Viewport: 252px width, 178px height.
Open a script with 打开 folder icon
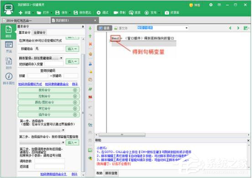click(39, 13)
